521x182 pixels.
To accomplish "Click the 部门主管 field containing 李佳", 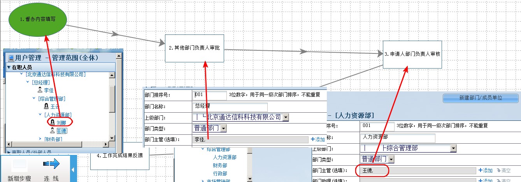I will [250, 139].
